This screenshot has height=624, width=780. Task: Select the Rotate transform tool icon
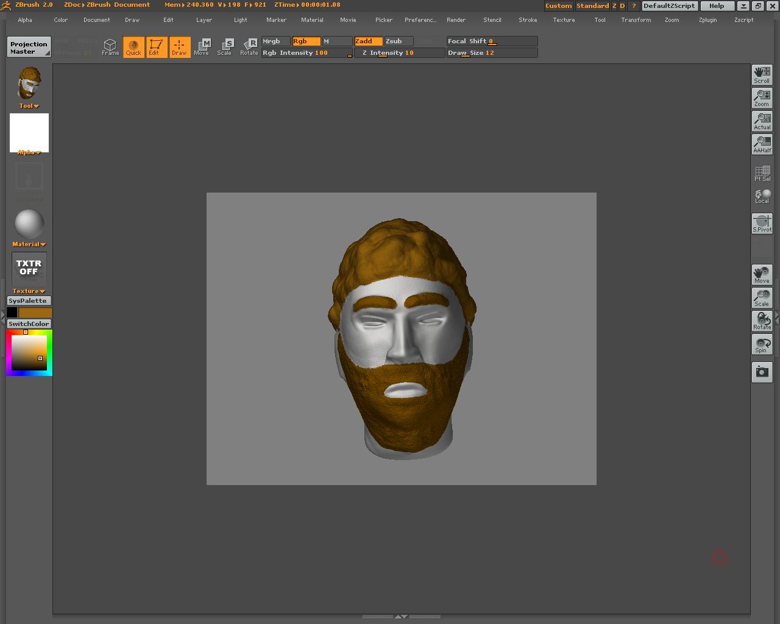(249, 47)
